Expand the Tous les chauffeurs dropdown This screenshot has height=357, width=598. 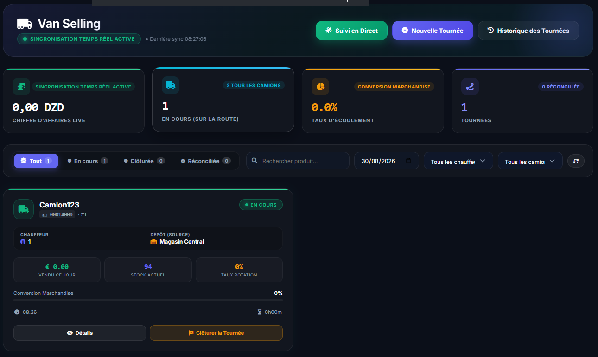click(x=458, y=161)
